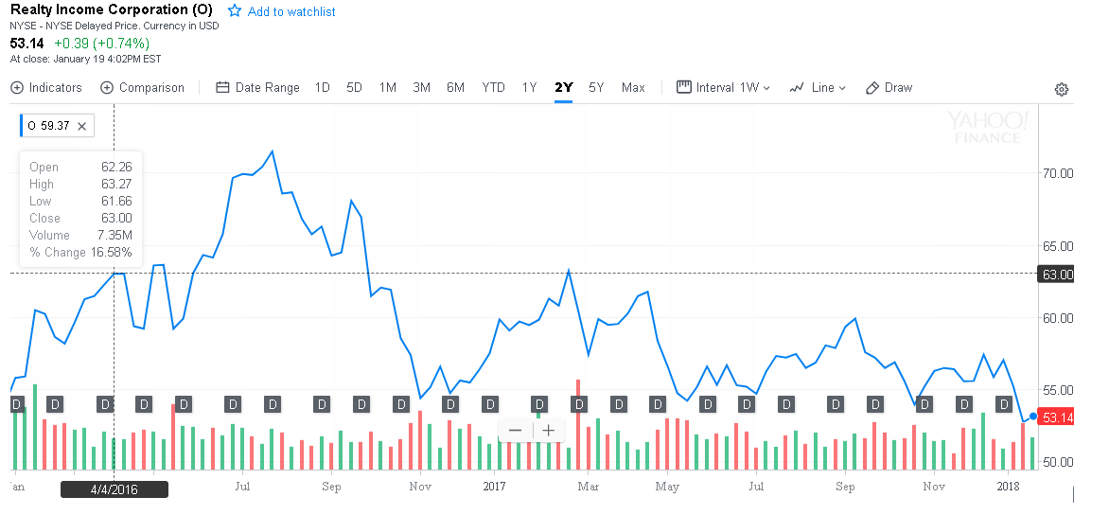Click the 2018 x-axis label

(1007, 487)
